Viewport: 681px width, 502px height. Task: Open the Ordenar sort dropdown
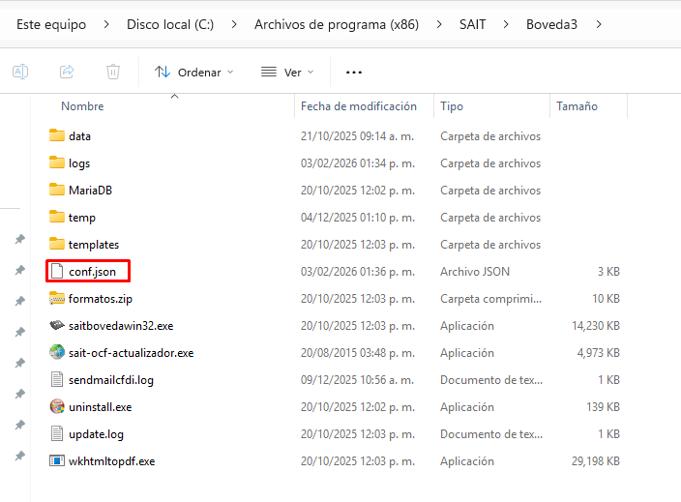(194, 72)
